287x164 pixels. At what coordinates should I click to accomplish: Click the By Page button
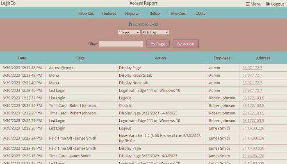click(158, 44)
